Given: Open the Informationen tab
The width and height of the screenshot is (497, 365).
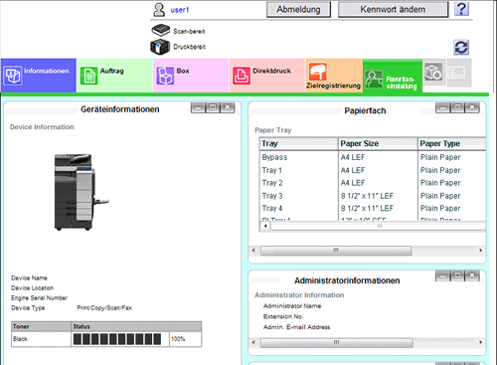Looking at the screenshot, I should (x=39, y=76).
